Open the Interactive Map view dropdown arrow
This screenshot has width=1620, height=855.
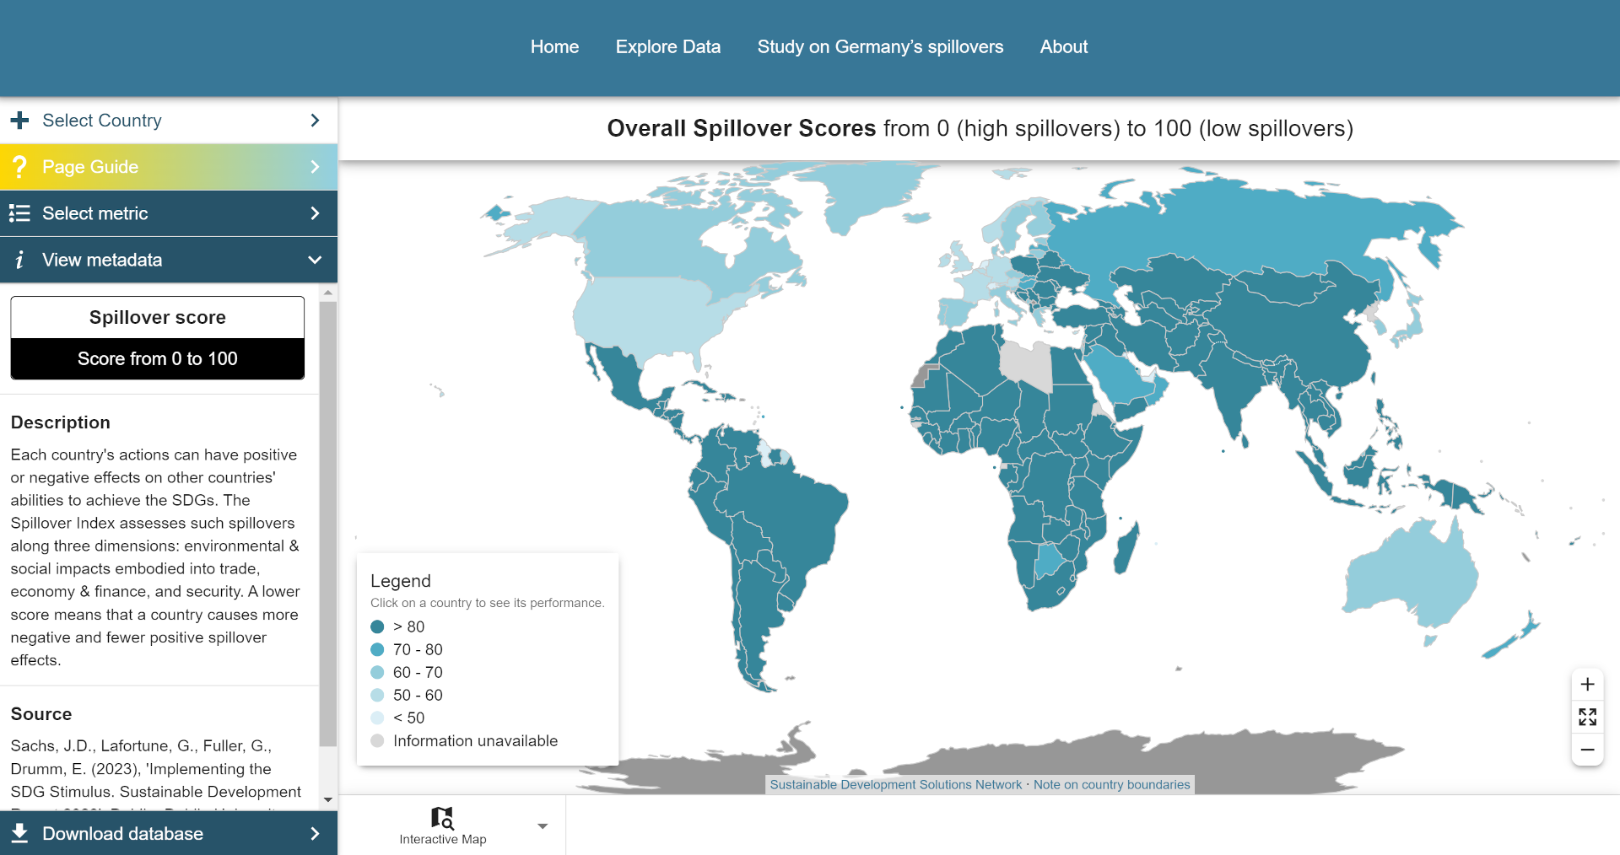[543, 826]
